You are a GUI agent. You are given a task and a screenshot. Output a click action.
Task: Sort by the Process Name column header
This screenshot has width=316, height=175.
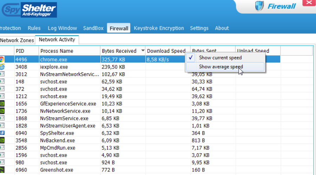pos(70,51)
